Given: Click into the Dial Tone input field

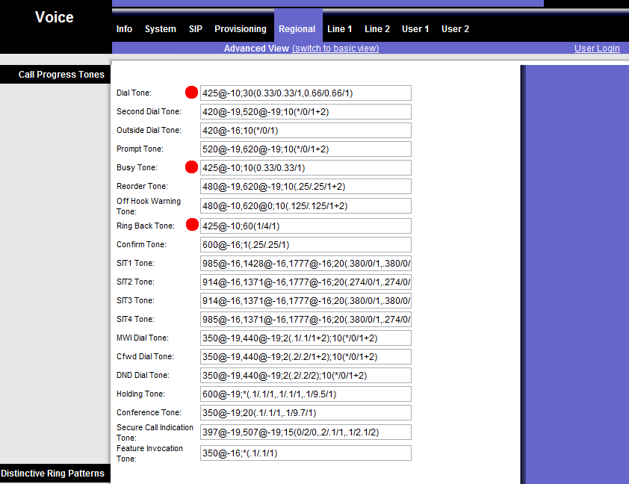Looking at the screenshot, I should tap(306, 93).
